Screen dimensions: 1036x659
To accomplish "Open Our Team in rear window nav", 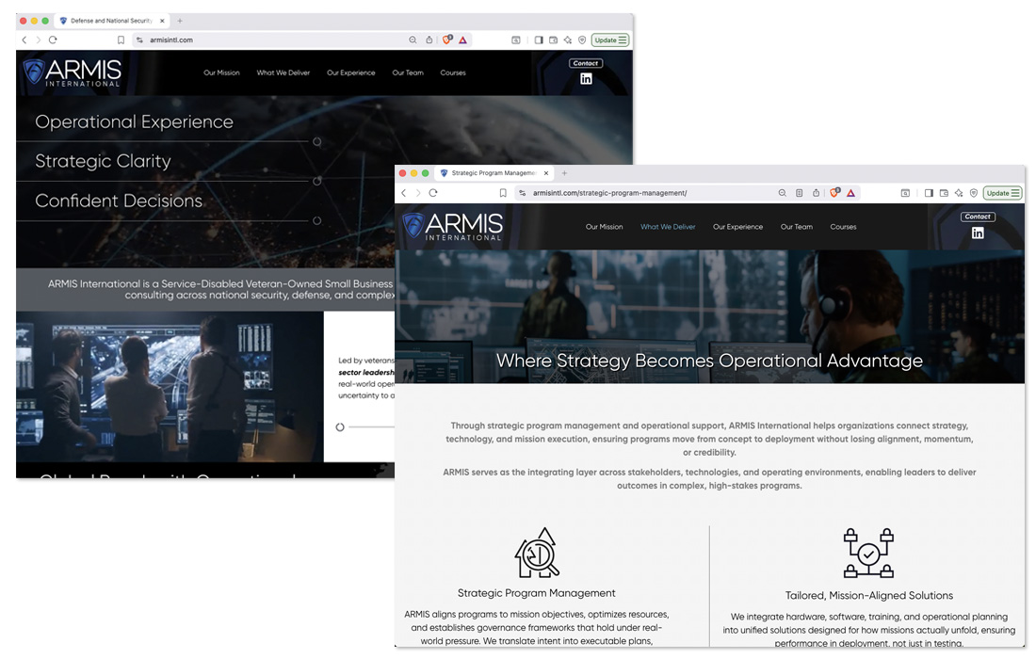I will (408, 72).
